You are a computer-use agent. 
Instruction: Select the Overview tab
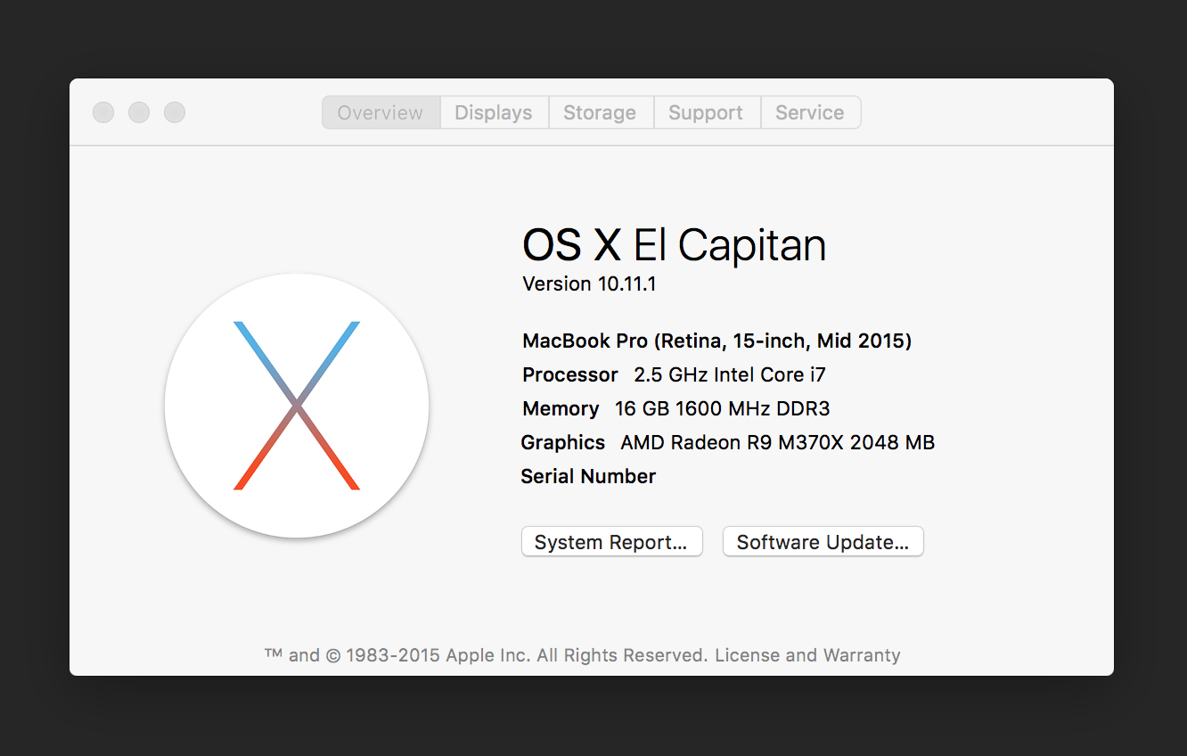pos(381,113)
